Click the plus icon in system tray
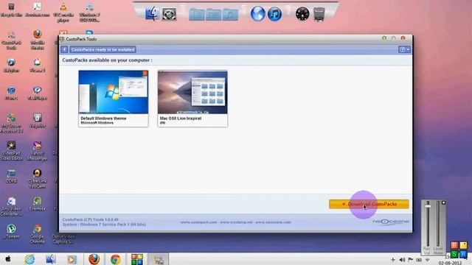The height and width of the screenshot is (265, 472). [x=393, y=260]
